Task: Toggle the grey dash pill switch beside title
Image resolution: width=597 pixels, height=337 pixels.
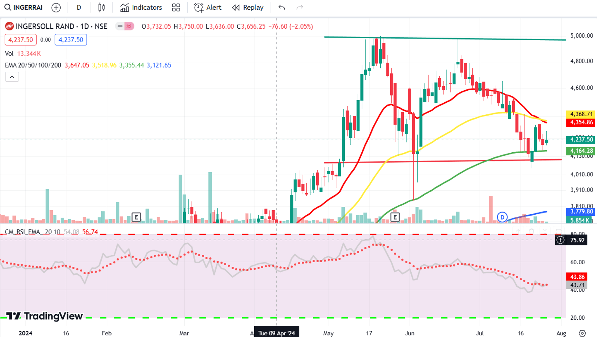Action: pyautogui.click(x=120, y=26)
